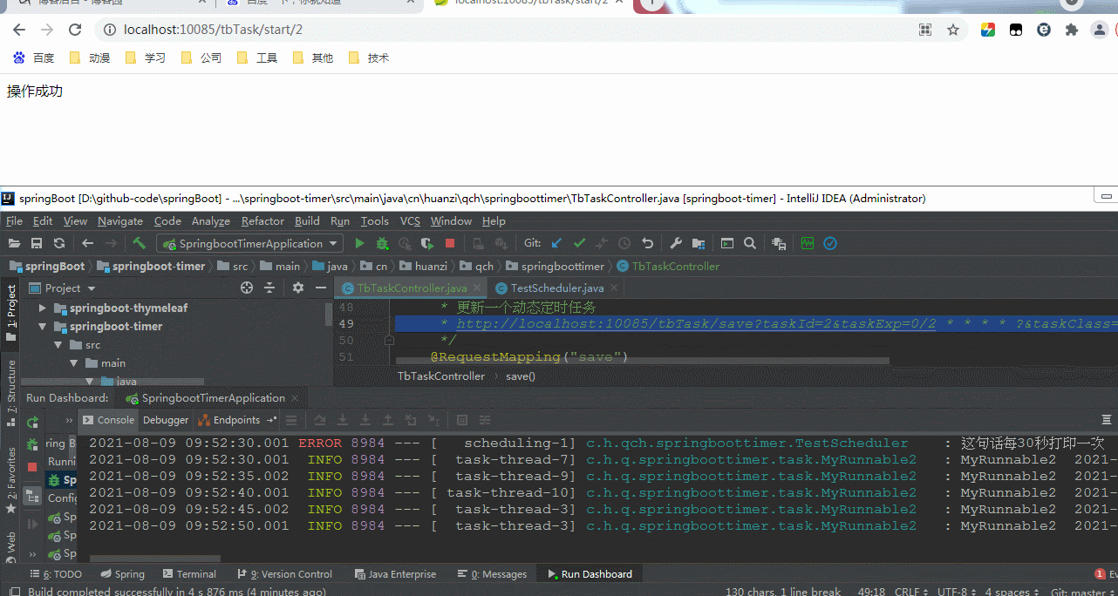Click the green Run button in toolbar
The width and height of the screenshot is (1118, 596).
click(359, 244)
